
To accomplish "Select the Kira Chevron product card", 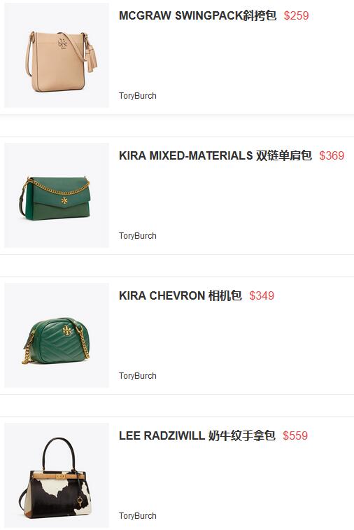I will pyautogui.click(x=177, y=335).
